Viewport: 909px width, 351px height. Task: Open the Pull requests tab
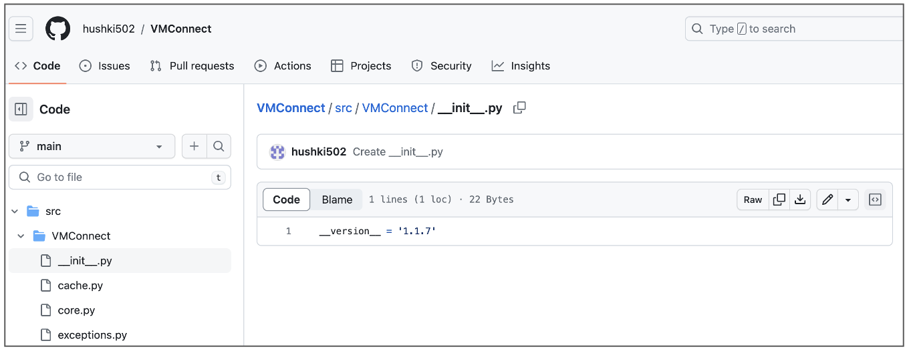[192, 65]
